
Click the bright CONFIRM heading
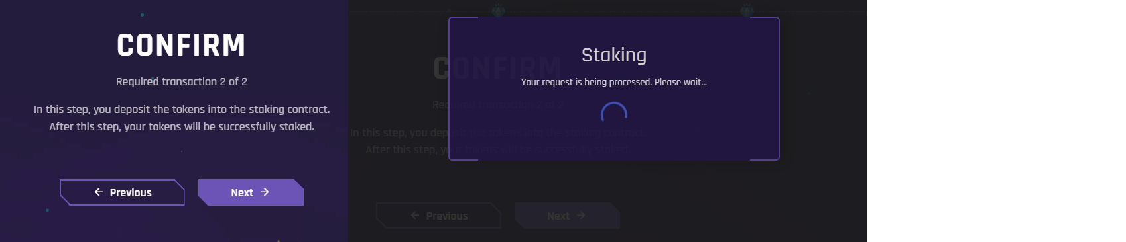(x=182, y=45)
